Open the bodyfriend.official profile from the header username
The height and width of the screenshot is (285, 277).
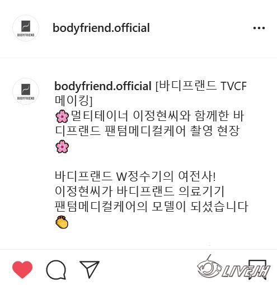pyautogui.click(x=101, y=28)
